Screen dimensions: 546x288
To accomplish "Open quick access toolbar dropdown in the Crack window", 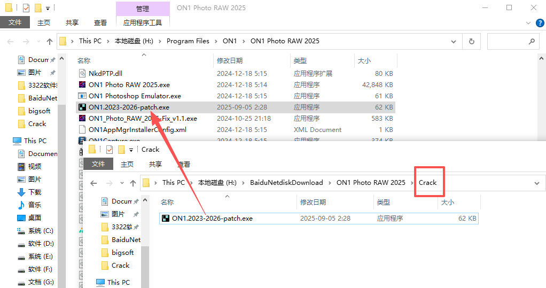I will [131, 150].
